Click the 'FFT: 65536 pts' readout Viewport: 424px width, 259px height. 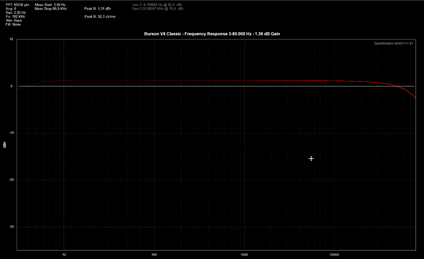click(x=17, y=5)
